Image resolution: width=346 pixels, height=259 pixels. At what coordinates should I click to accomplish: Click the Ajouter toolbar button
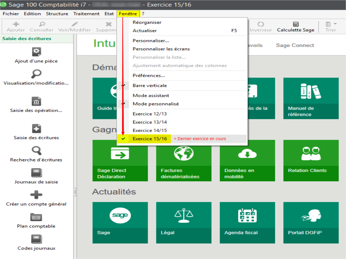16,27
